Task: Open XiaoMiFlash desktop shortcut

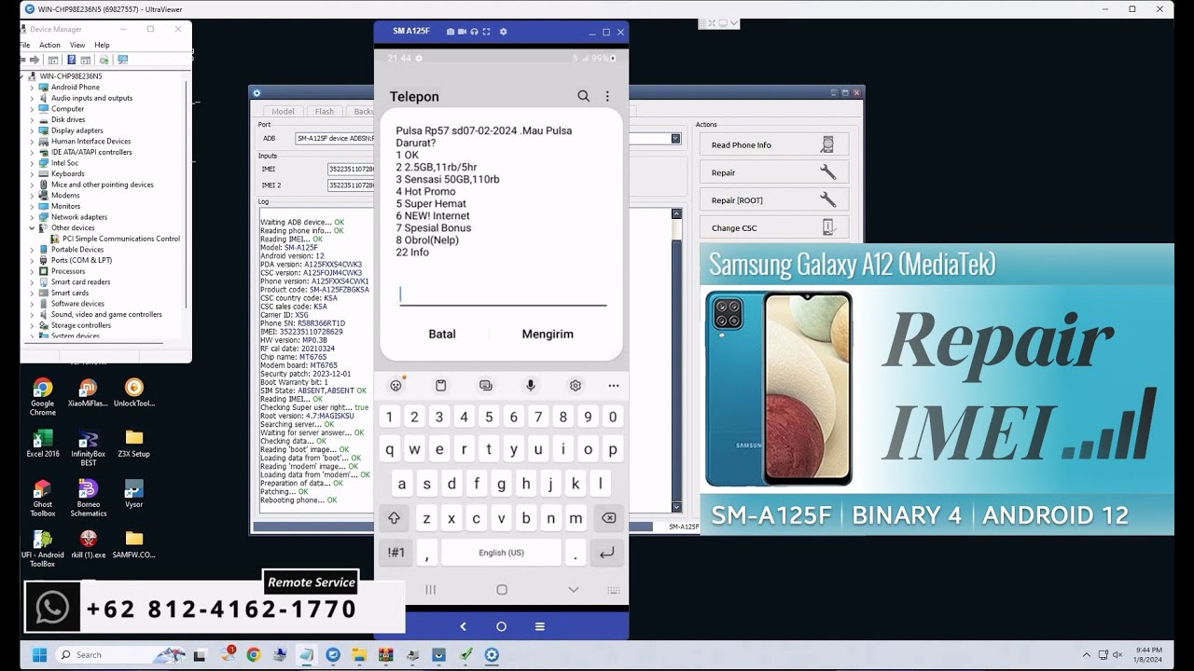Action: (x=88, y=392)
